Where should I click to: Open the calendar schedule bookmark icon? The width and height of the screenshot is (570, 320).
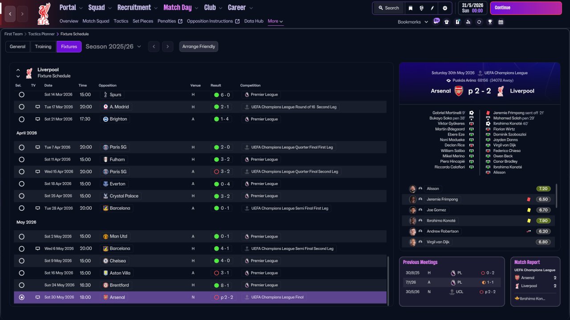pyautogui.click(x=501, y=22)
